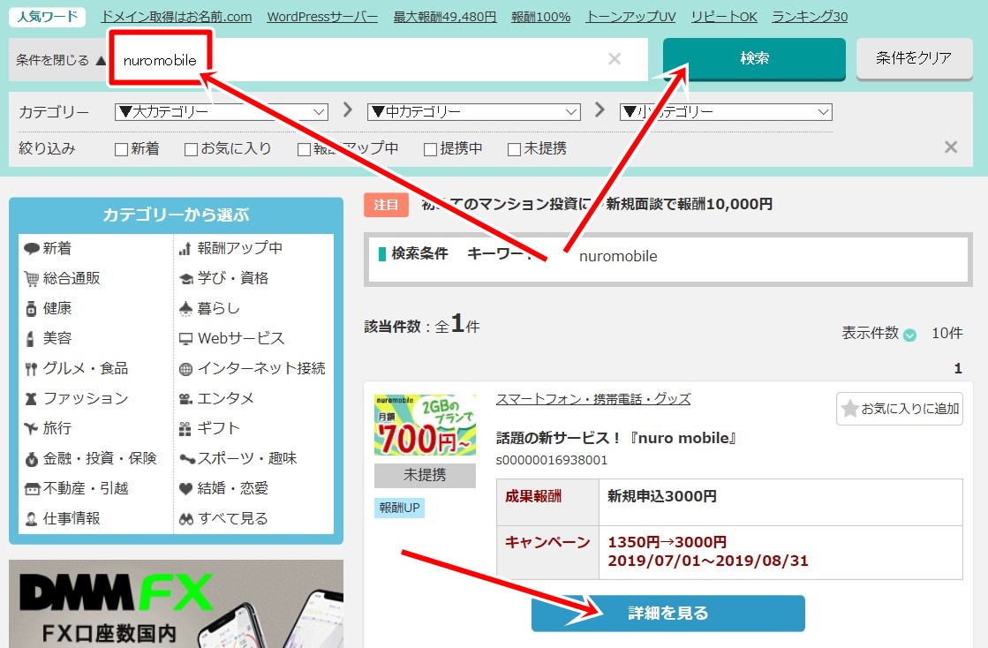Viewport: 988px width, 648px height.
Task: Click the 話題の新サービス nuro mobile title
Action: coord(616,438)
